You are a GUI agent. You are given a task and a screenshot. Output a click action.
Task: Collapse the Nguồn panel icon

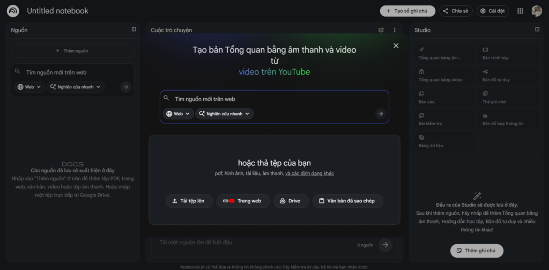point(133,30)
